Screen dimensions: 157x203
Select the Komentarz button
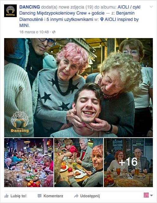(x=50, y=196)
